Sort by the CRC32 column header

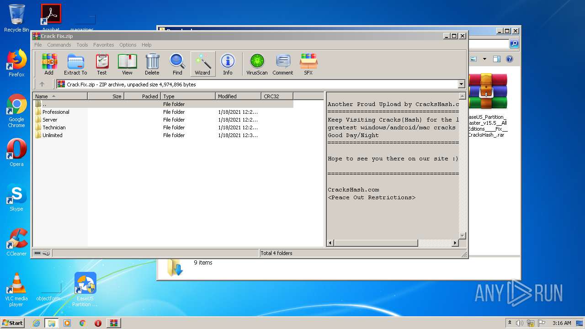(277, 96)
